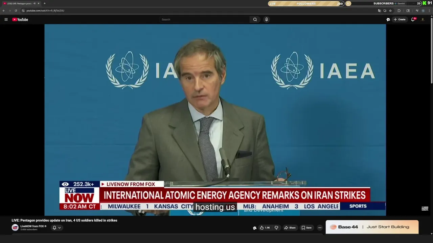This screenshot has width=433, height=243.
Task: Click the browser forward arrow
Action: [x=9, y=10]
